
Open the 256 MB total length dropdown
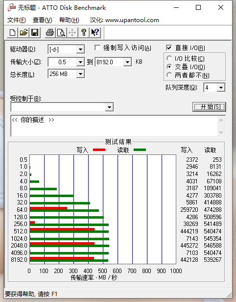point(80,74)
